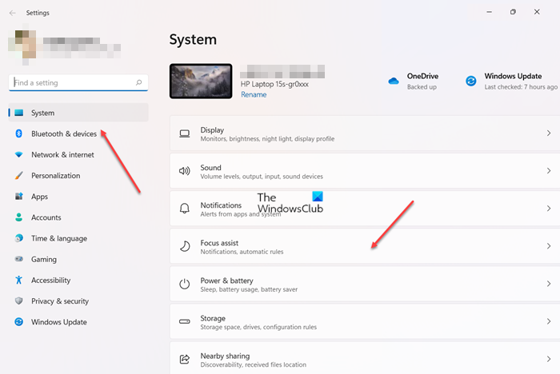Open Windows Update in sidebar
560x374 pixels.
(x=78, y=322)
